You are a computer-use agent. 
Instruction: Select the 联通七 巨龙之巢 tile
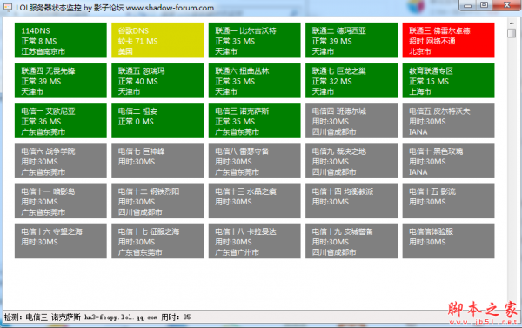[x=351, y=80]
